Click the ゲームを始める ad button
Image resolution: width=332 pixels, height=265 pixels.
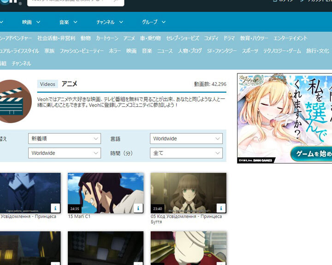[312, 153]
